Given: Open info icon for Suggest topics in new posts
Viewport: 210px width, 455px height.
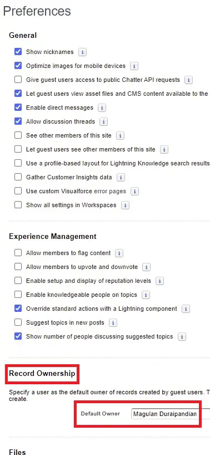Looking at the screenshot, I should (x=113, y=322).
